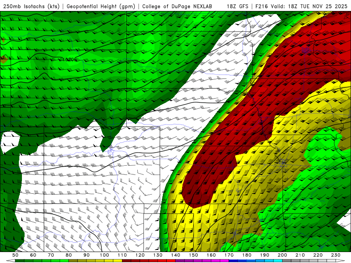The height and width of the screenshot is (263, 351).
Task: Click the 'F216 Valid: 18Z TUE NOV 25 2025' text
Action: (x=301, y=6)
